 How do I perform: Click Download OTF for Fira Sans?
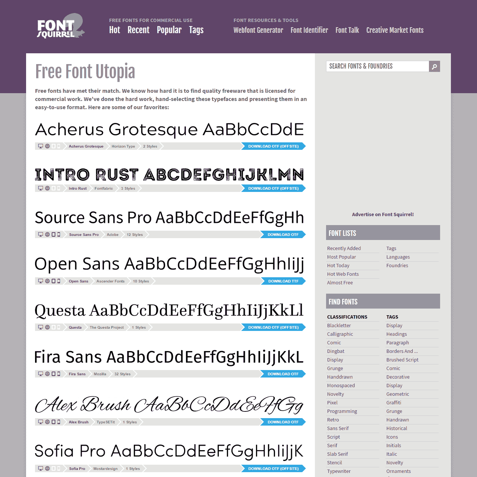click(x=283, y=374)
